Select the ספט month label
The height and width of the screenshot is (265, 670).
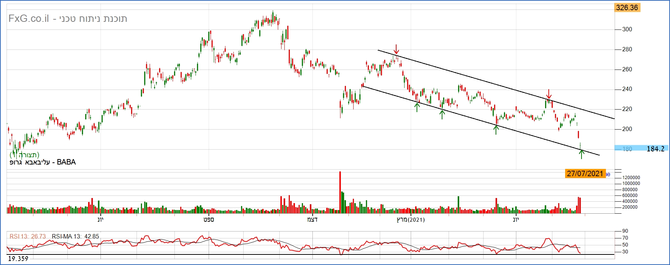(x=209, y=219)
